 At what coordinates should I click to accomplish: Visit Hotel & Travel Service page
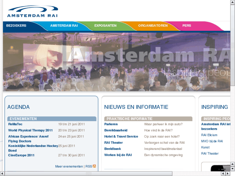pos(121,137)
